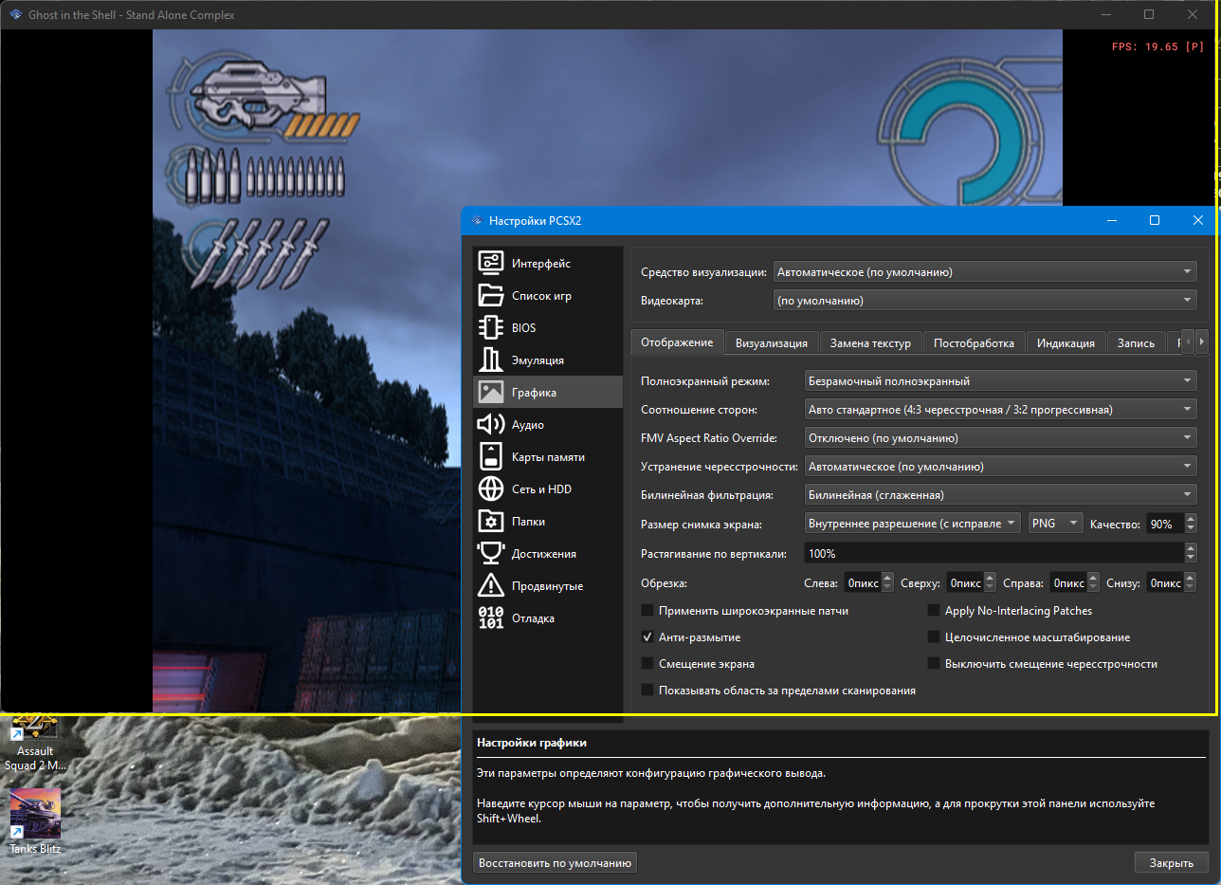This screenshot has width=1221, height=885.
Task: Open the Достижения trophy section
Action: tap(548, 554)
